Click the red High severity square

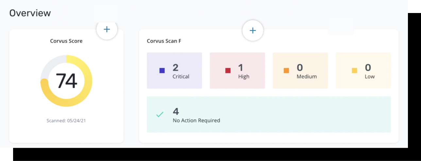228,70
